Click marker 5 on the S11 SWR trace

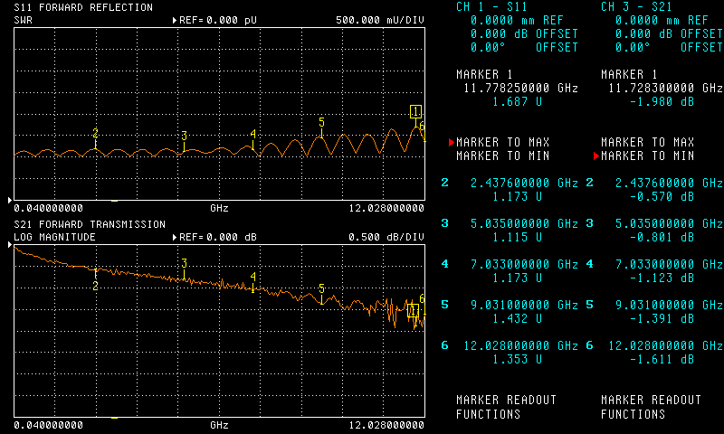click(x=321, y=121)
